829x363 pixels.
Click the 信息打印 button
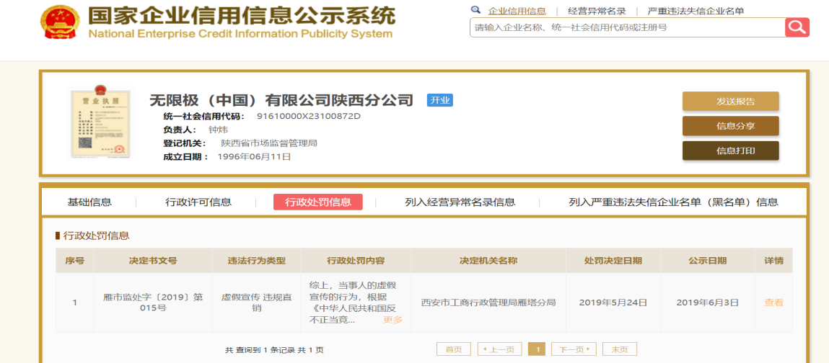[x=731, y=151]
